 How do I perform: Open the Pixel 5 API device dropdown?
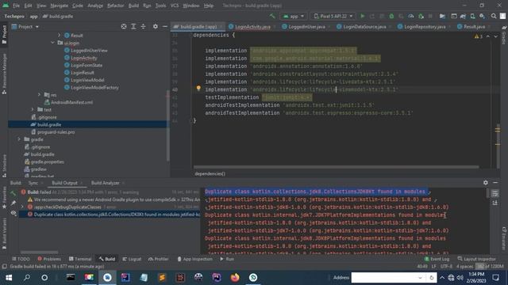pyautogui.click(x=333, y=16)
